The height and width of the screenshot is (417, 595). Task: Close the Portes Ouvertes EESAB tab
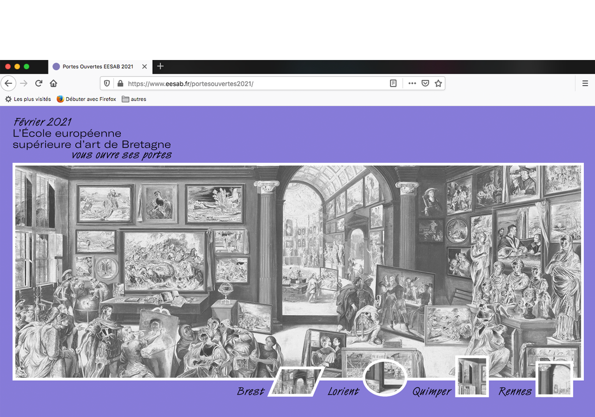pyautogui.click(x=145, y=67)
